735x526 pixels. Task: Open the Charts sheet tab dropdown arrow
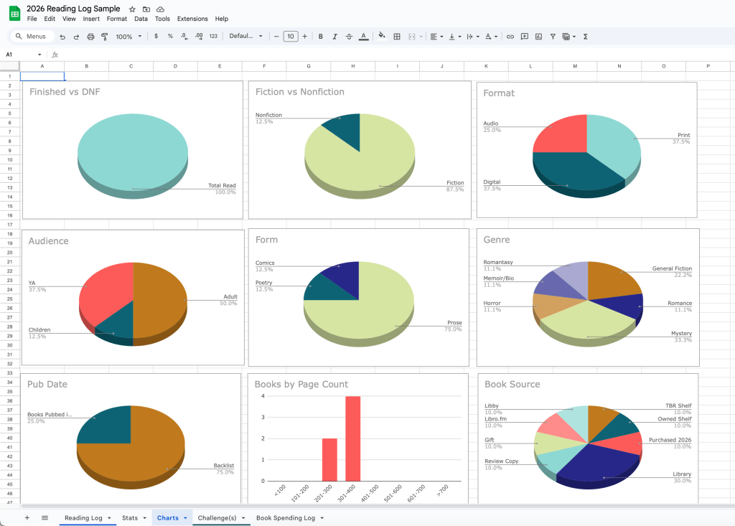pos(186,518)
